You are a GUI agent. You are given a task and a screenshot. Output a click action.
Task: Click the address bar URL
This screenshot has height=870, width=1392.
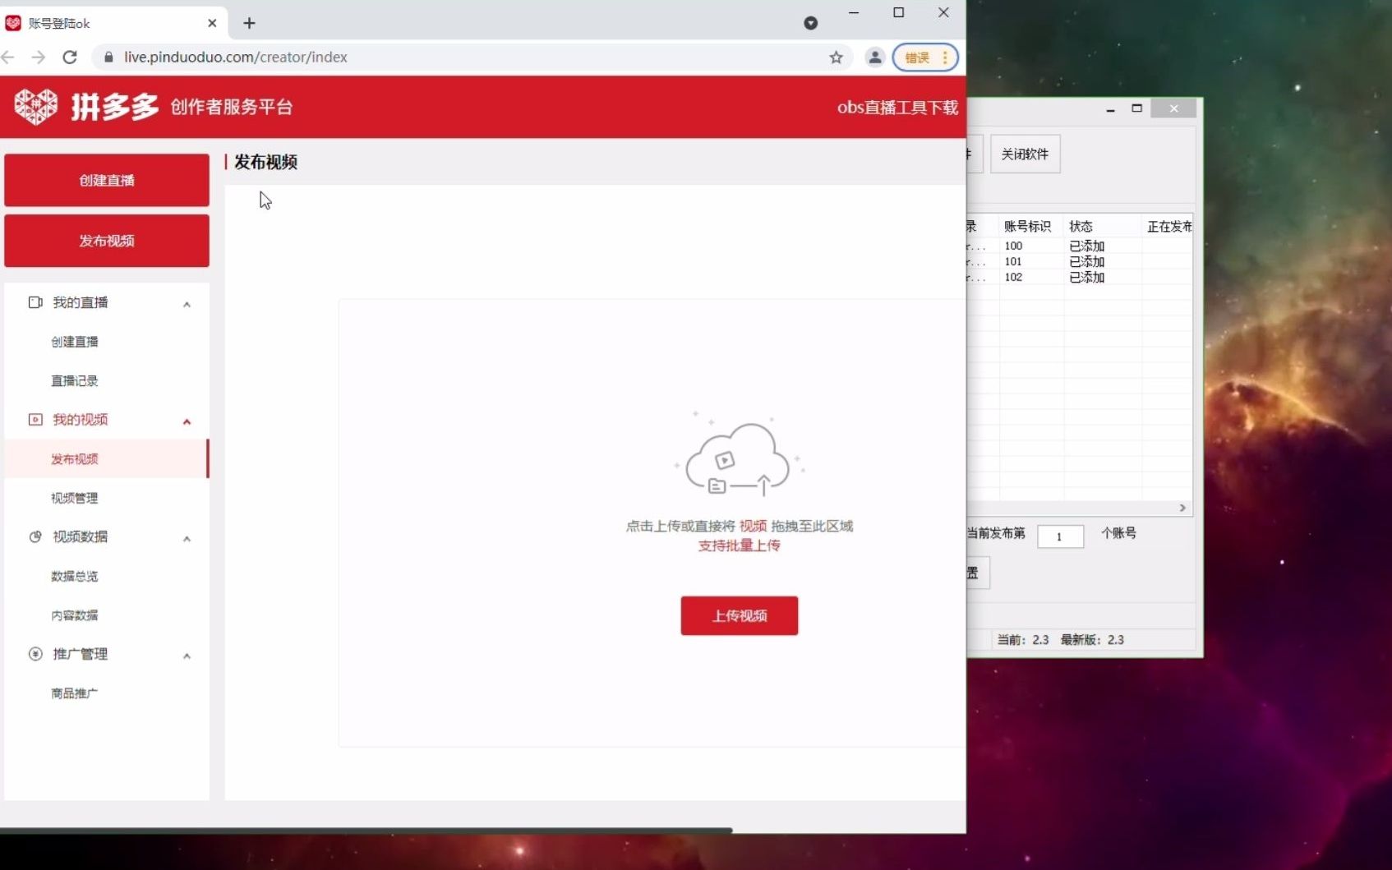(x=236, y=57)
